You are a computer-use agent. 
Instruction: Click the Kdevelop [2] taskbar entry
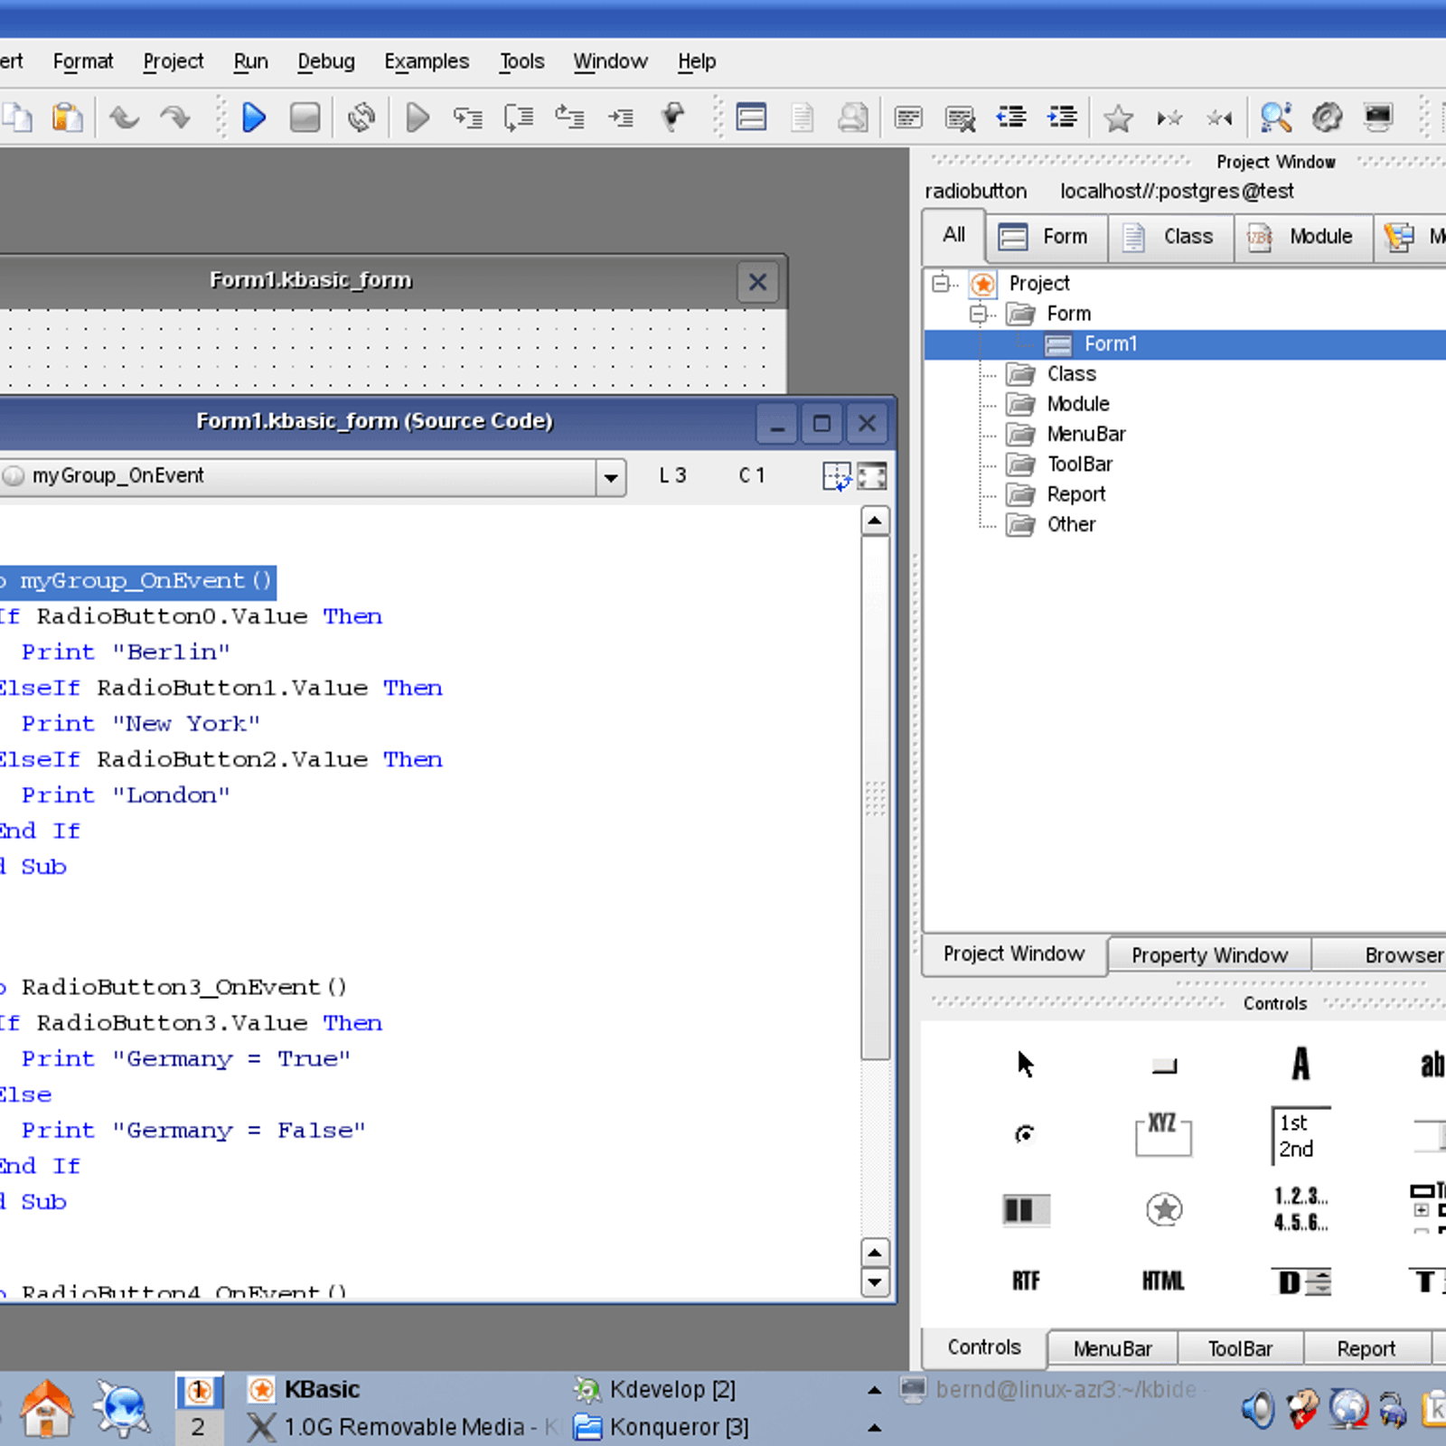[x=655, y=1389]
